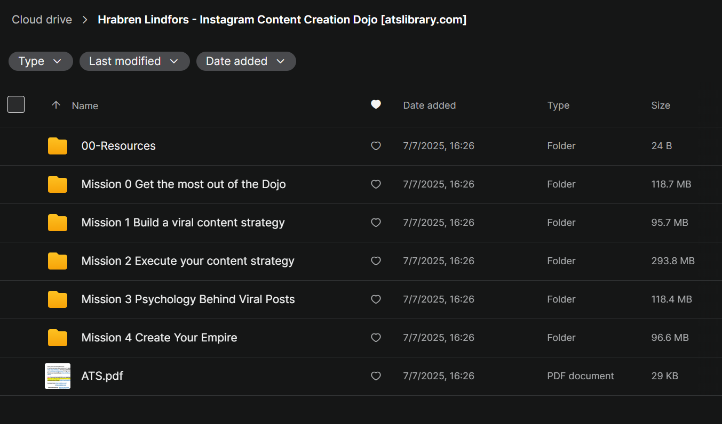Viewport: 722px width, 424px height.
Task: Click the date added cell for ATS.pdf
Action: tap(439, 376)
